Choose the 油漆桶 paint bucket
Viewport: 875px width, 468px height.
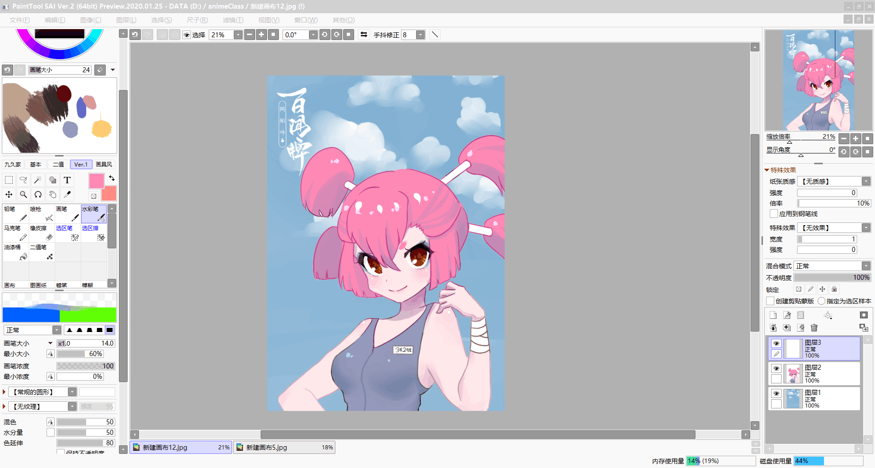[x=15, y=252]
